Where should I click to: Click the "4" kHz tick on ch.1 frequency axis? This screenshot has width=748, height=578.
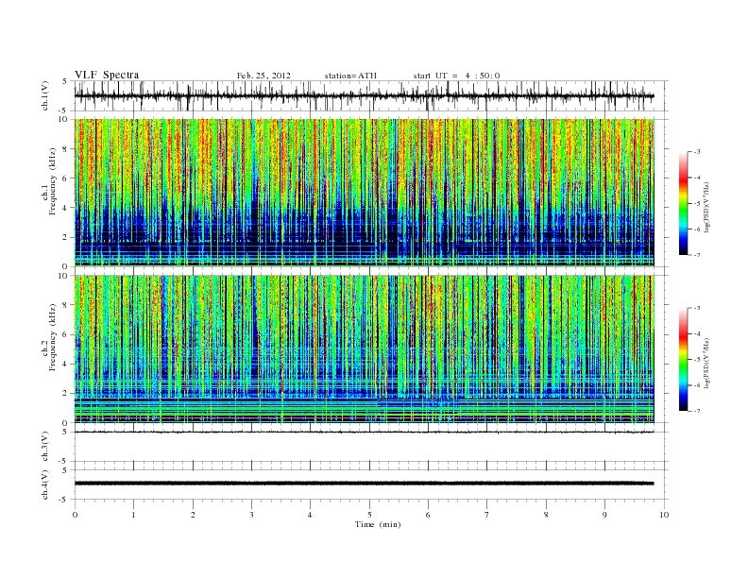click(x=65, y=208)
